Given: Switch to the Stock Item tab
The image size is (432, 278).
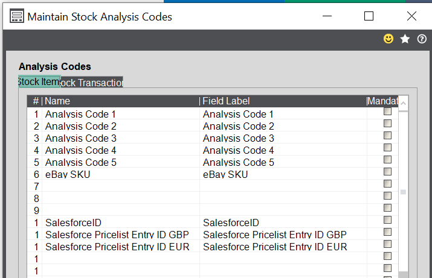Looking at the screenshot, I should tap(39, 82).
